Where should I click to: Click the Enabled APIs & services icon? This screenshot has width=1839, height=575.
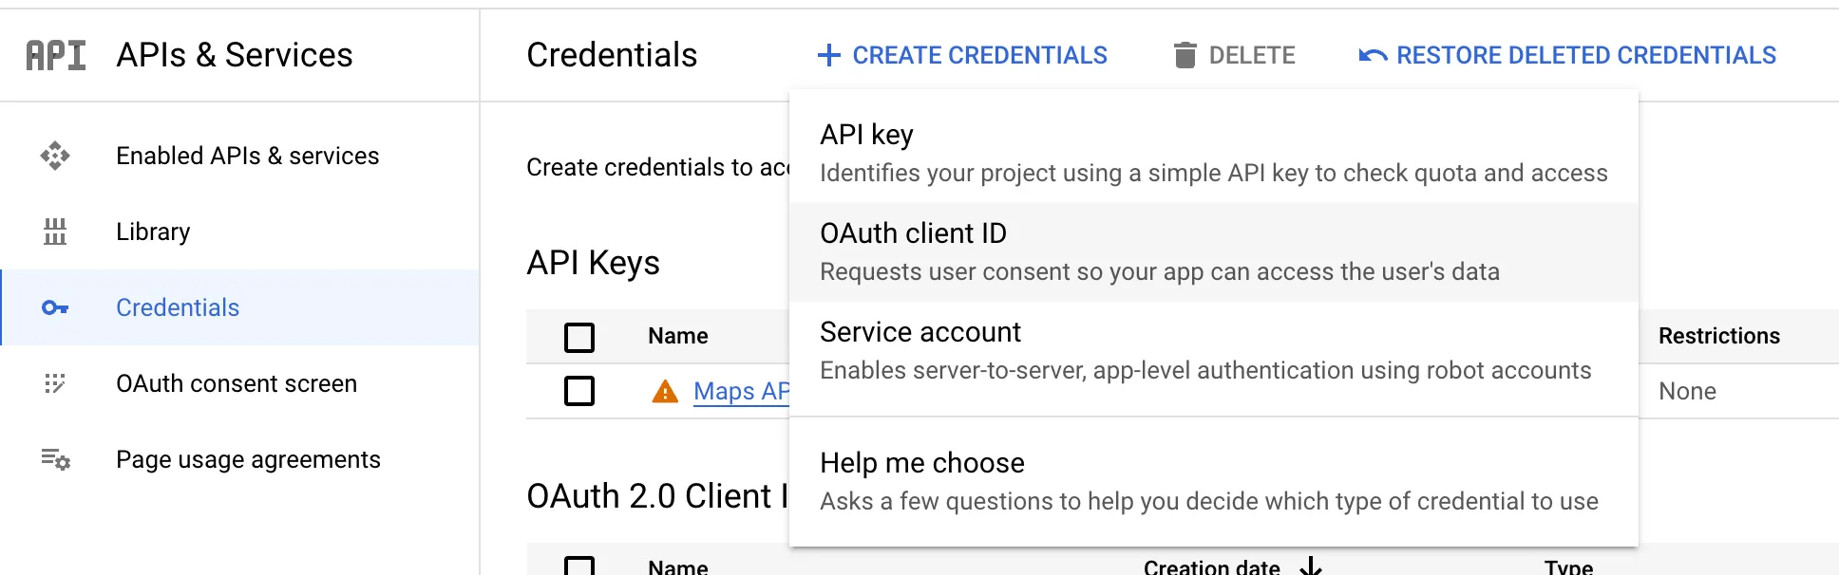pos(55,156)
